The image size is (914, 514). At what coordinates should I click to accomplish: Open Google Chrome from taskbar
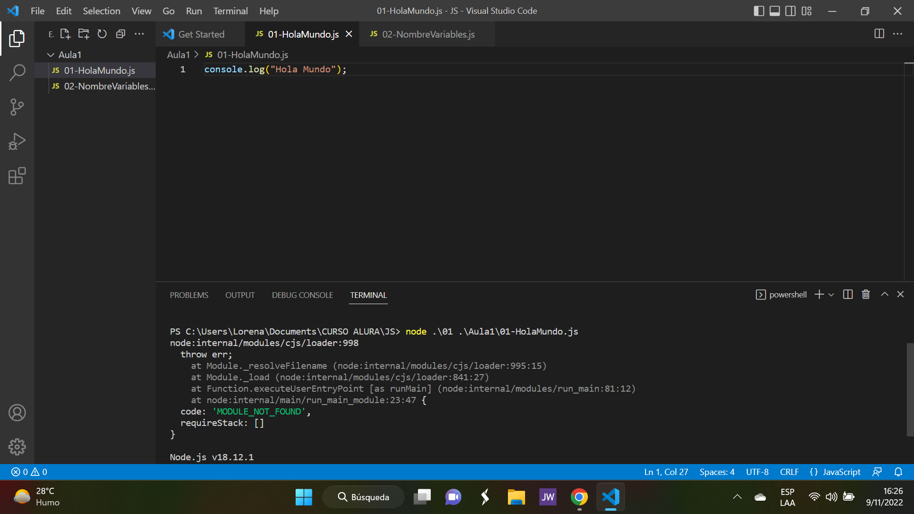(579, 497)
